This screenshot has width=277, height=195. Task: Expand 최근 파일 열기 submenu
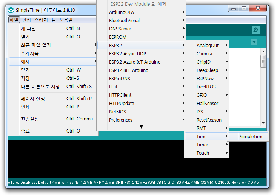pos(53,45)
